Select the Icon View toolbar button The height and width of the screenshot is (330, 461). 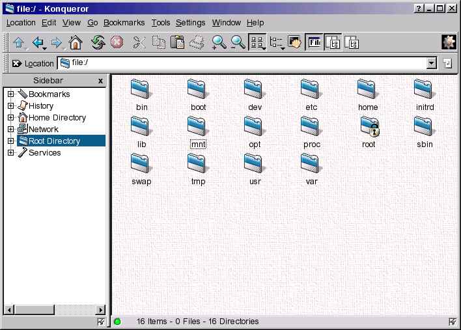[x=258, y=42]
